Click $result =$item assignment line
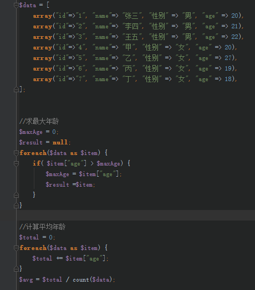The height and width of the screenshot is (290, 255). point(70,184)
